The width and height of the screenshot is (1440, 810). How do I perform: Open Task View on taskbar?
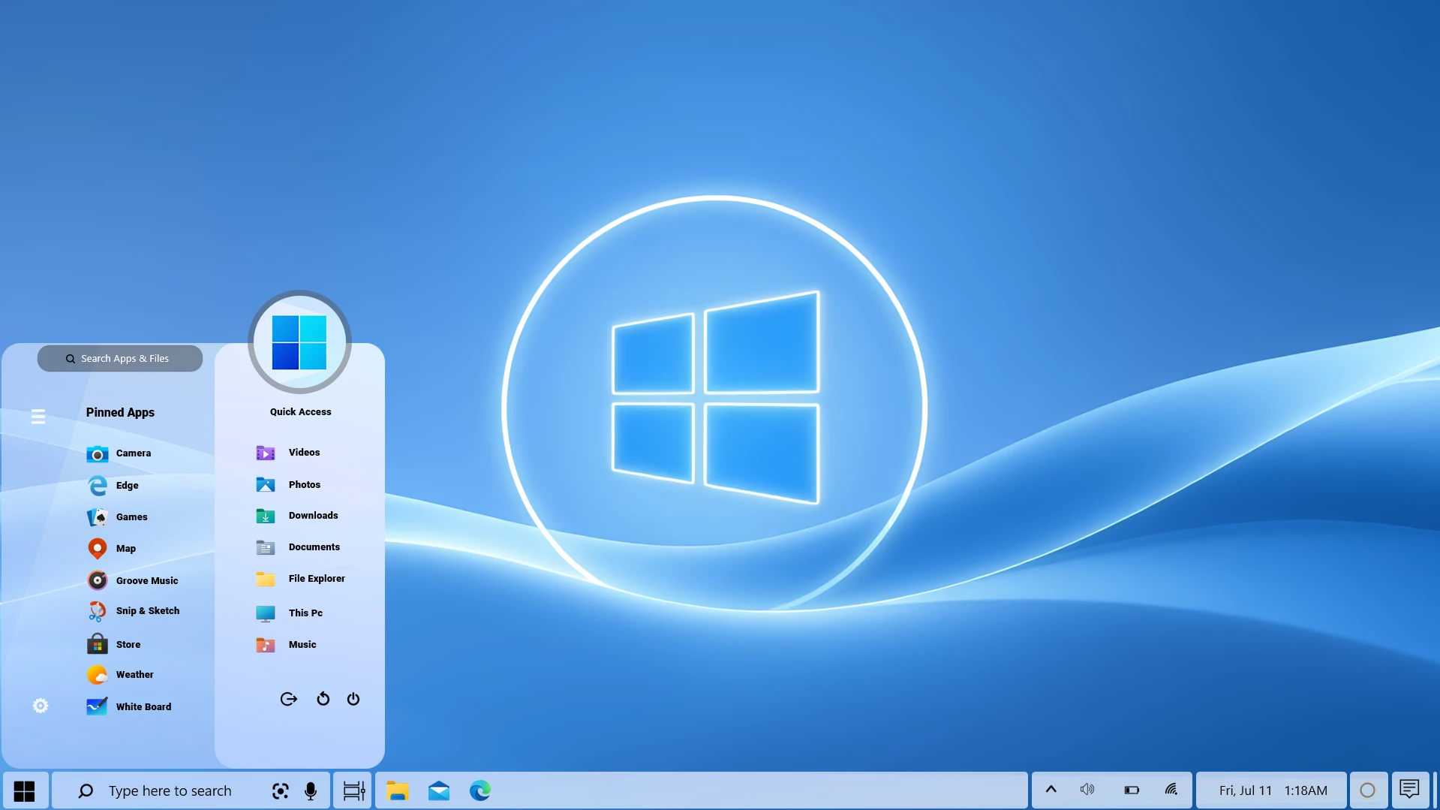click(x=353, y=790)
